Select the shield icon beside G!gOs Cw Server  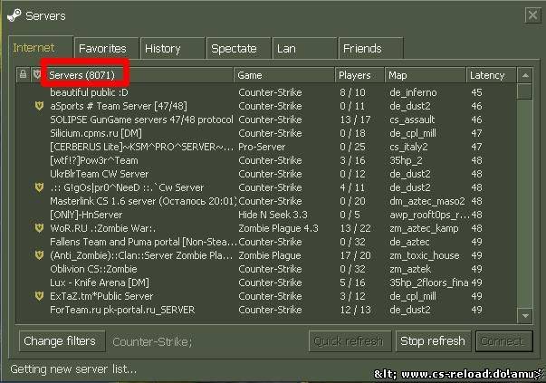39,187
